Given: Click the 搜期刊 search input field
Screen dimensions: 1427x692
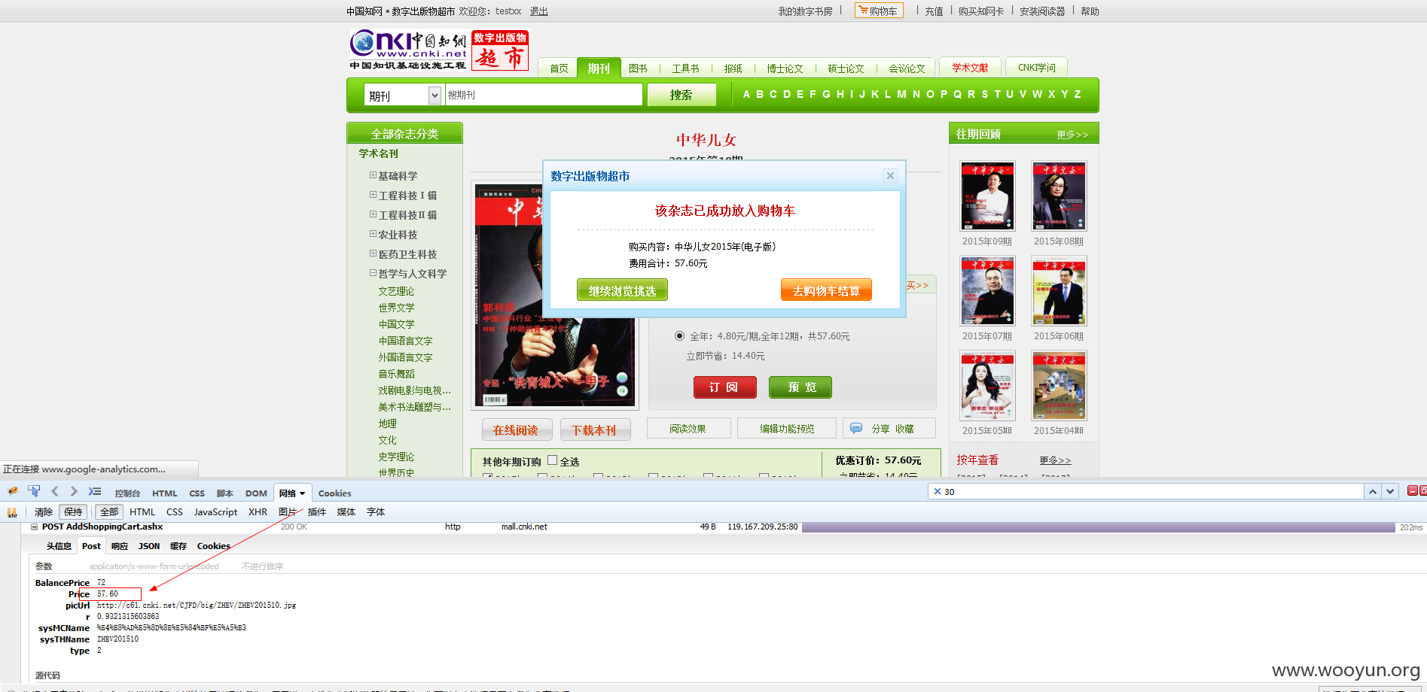Looking at the screenshot, I should [x=543, y=95].
